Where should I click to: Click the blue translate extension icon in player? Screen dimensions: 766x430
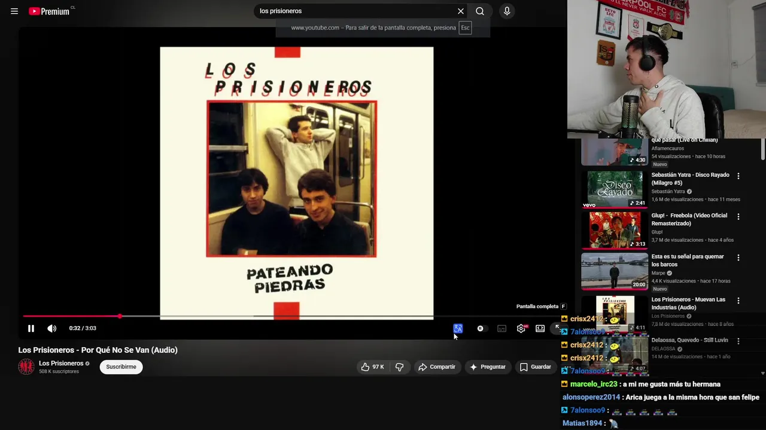(x=458, y=328)
